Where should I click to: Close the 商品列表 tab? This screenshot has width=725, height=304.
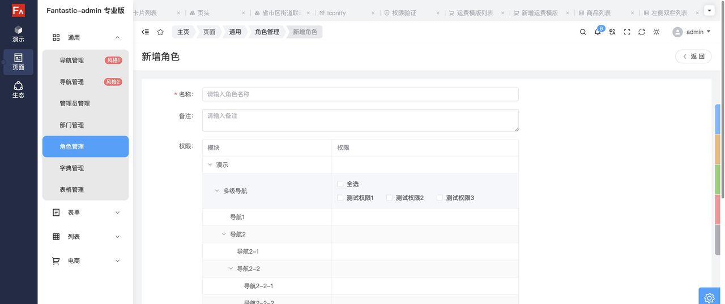[632, 13]
